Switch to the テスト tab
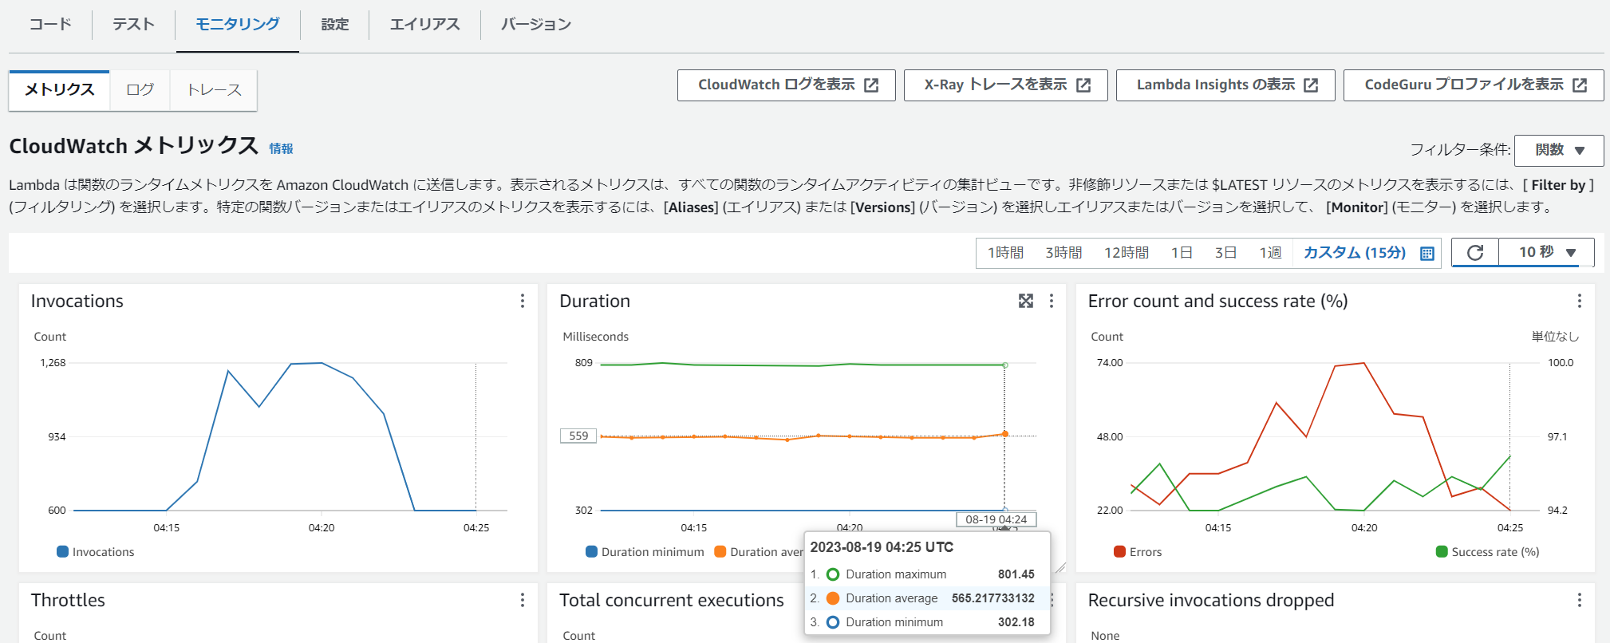Screen dimensions: 1610x643 (x=133, y=24)
